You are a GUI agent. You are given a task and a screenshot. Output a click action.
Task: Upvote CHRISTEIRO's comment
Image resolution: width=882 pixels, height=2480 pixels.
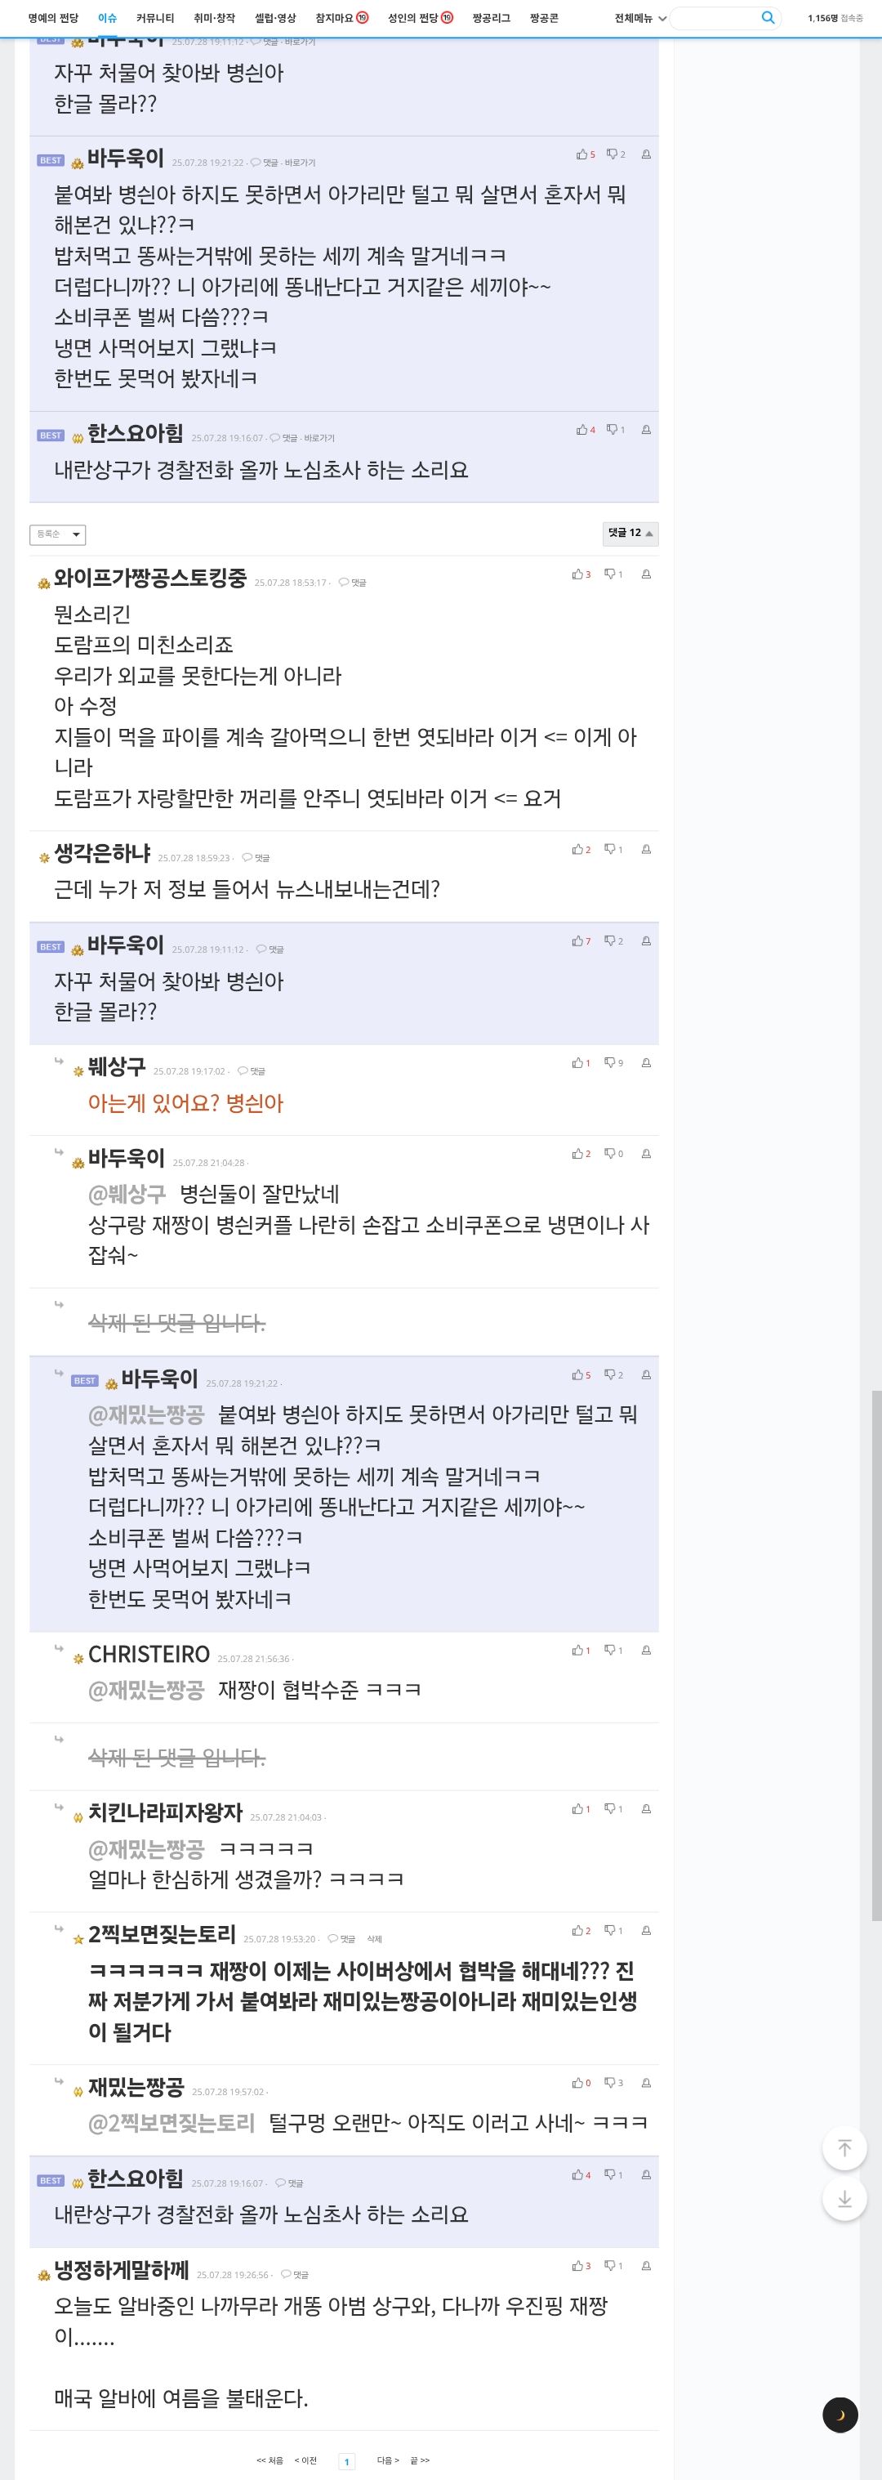581,1650
